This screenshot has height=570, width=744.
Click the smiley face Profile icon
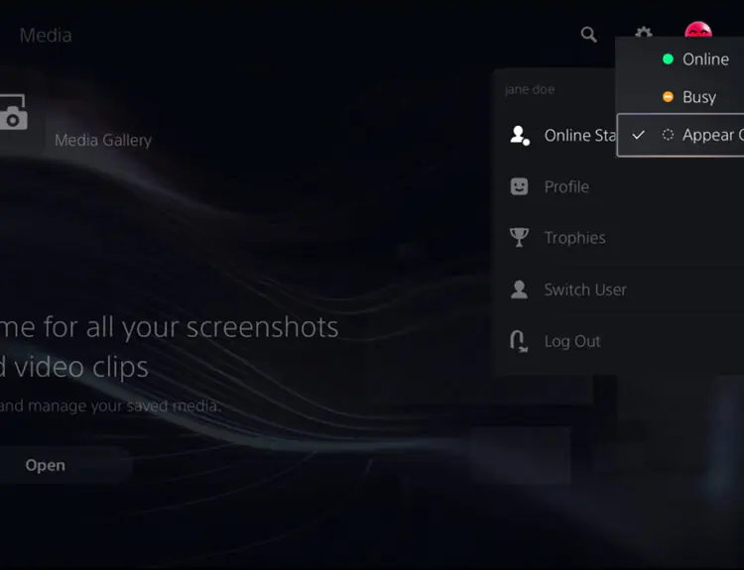click(x=519, y=186)
